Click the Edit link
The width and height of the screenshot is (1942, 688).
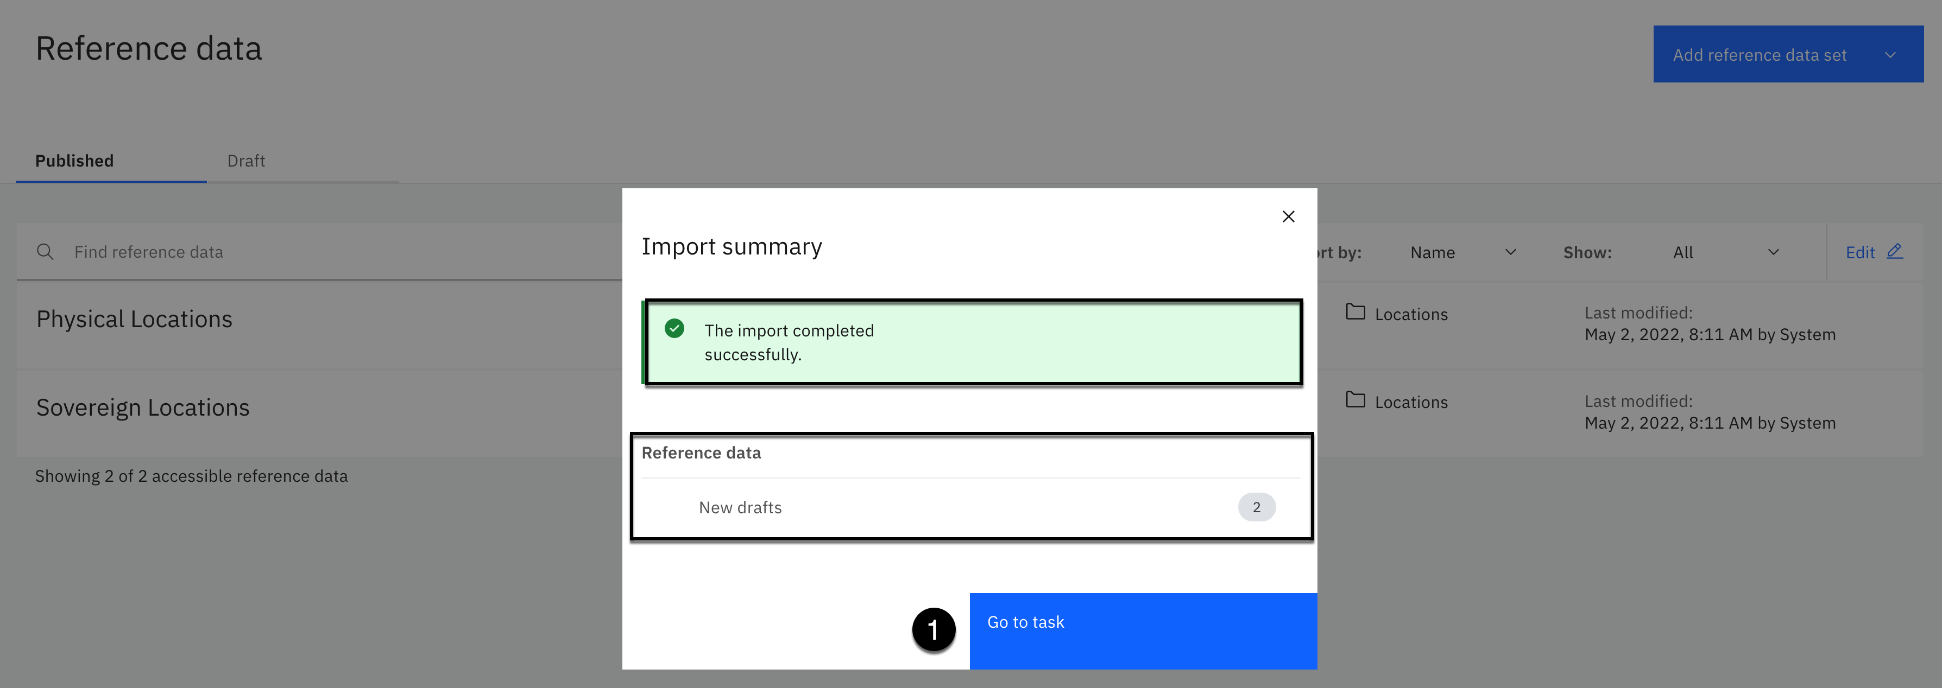coord(1859,252)
